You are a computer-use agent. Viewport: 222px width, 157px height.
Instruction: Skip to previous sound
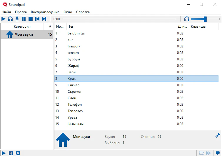(37, 19)
